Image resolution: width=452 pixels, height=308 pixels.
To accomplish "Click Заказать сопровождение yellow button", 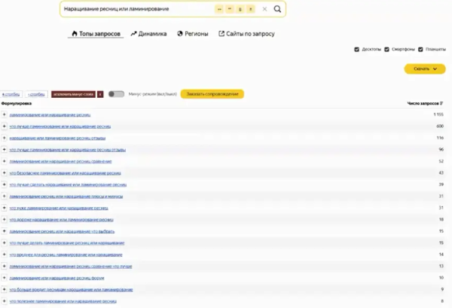I will tap(212, 94).
